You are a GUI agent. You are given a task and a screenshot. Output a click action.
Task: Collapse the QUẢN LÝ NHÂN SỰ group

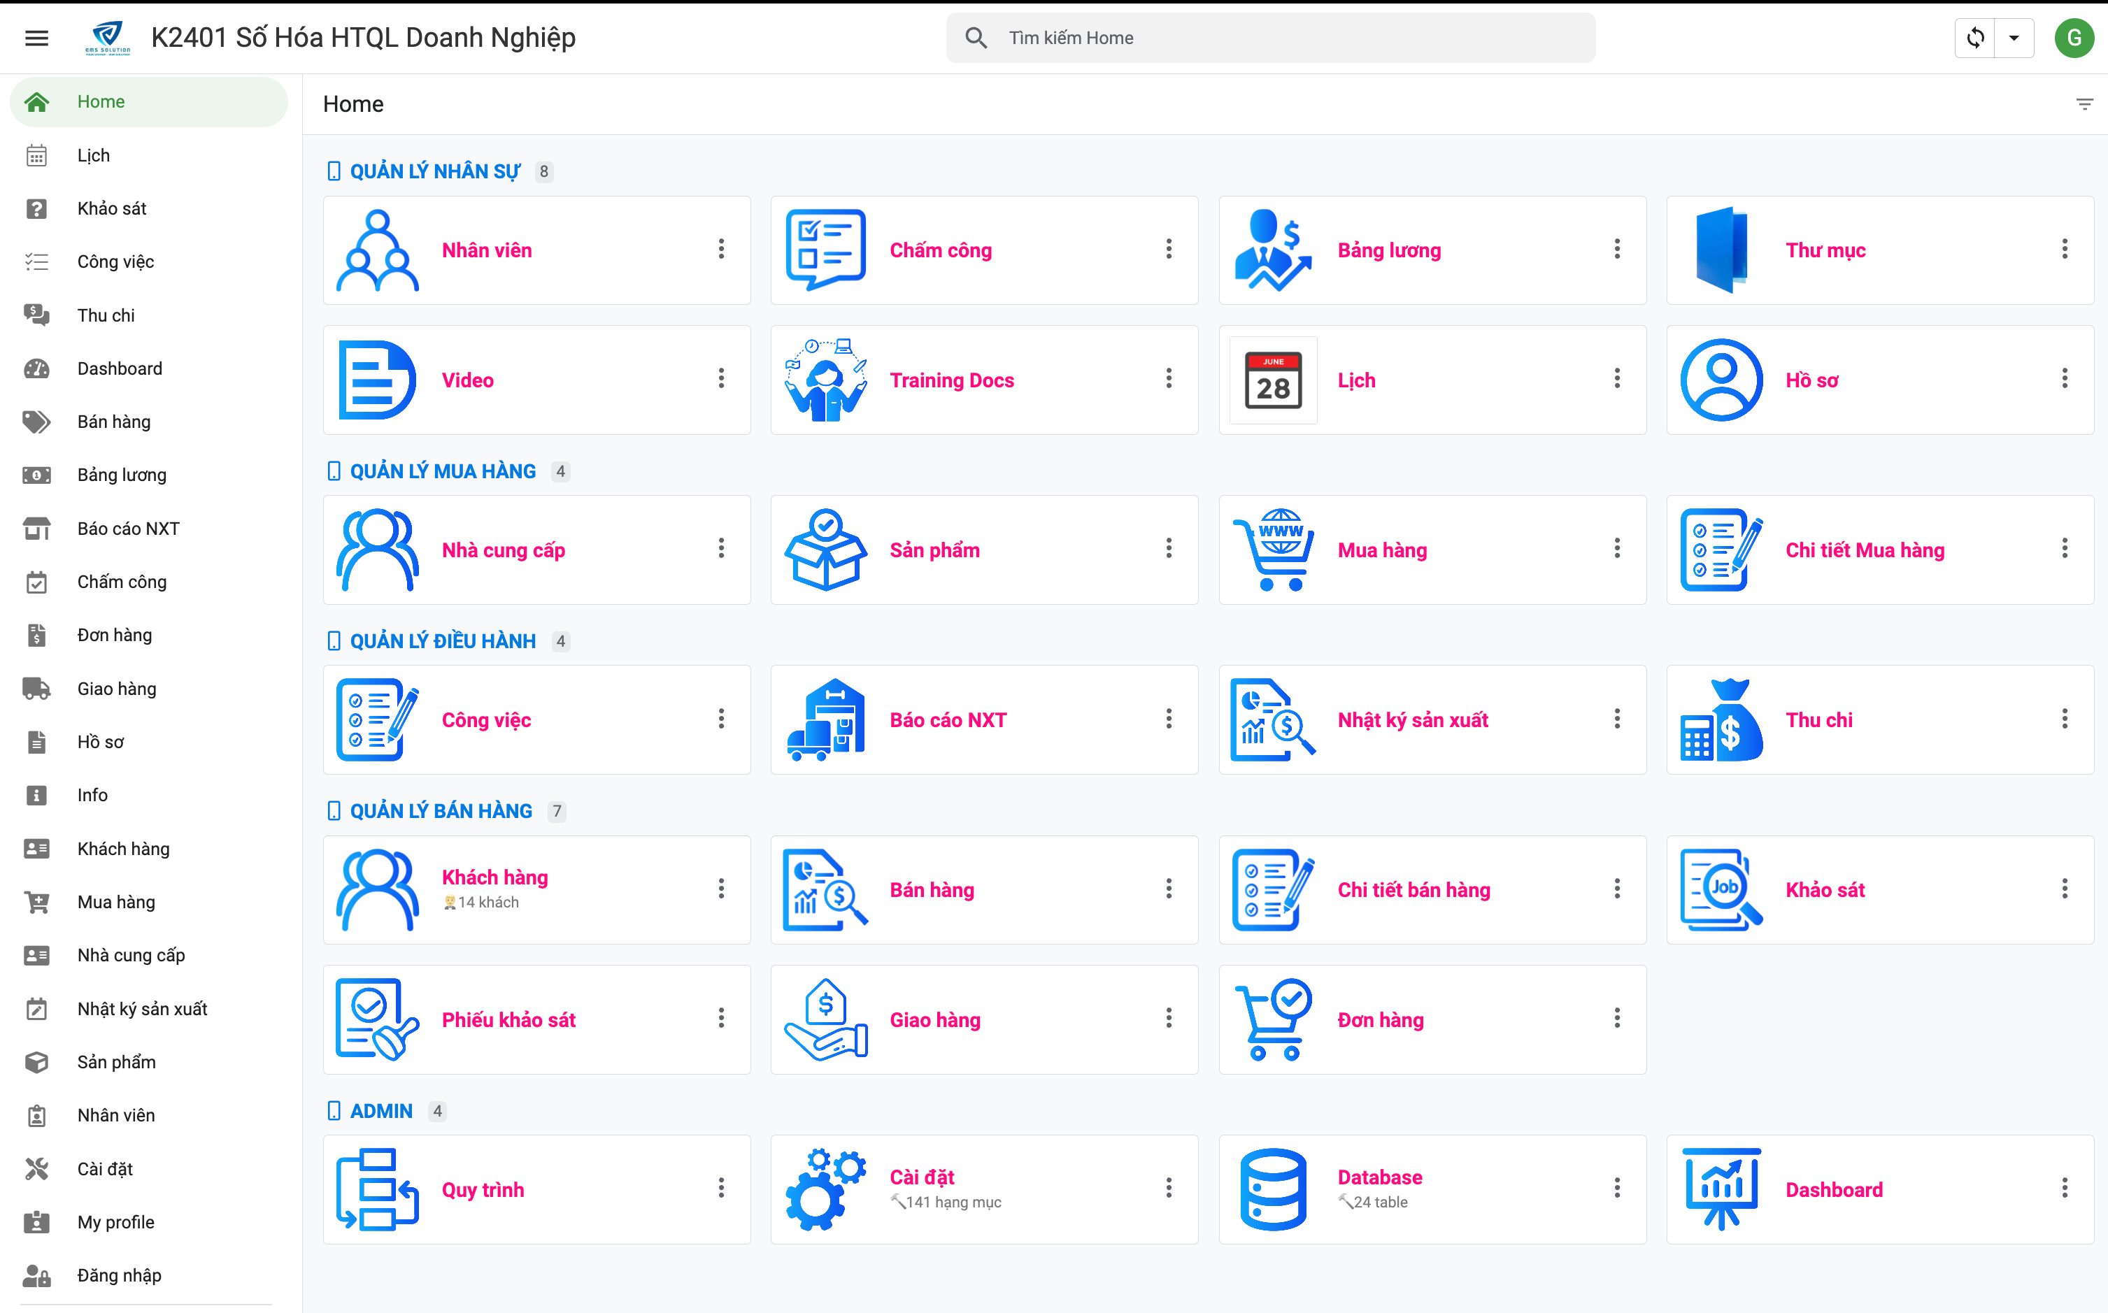coord(434,171)
